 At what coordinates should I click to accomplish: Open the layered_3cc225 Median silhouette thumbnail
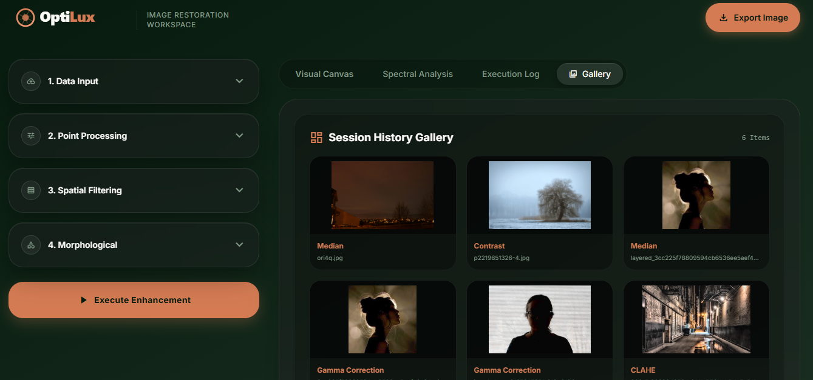point(696,195)
